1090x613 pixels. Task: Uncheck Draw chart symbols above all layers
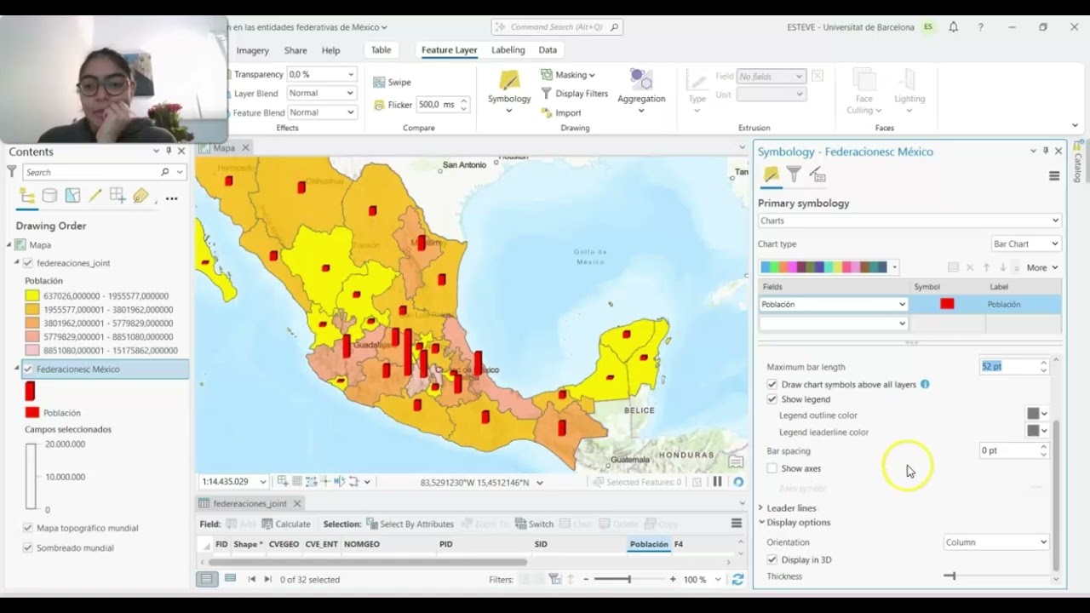[772, 385]
